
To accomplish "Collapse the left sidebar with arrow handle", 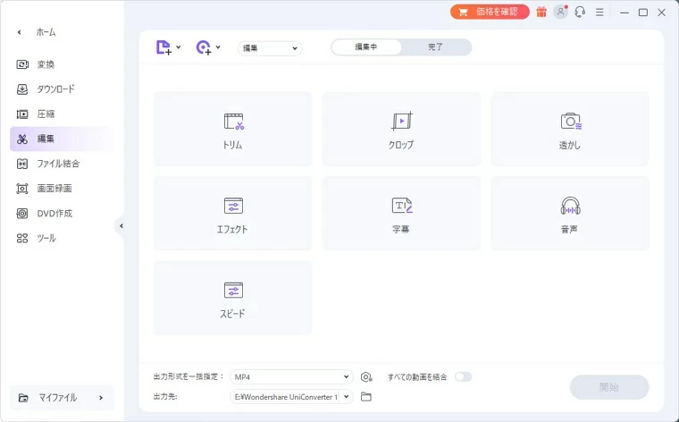I will pos(121,226).
